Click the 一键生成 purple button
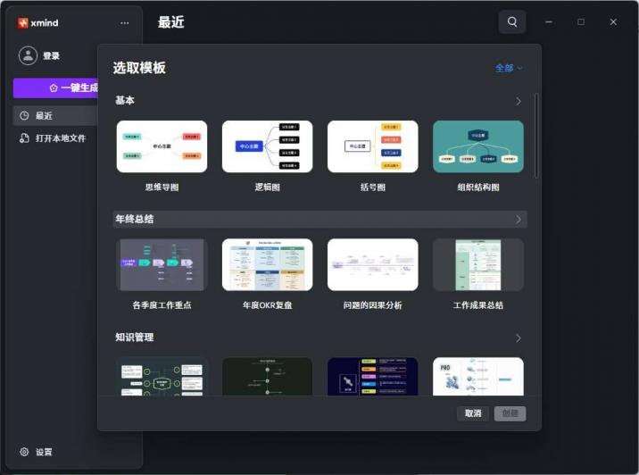639x475 pixels. [x=55, y=87]
